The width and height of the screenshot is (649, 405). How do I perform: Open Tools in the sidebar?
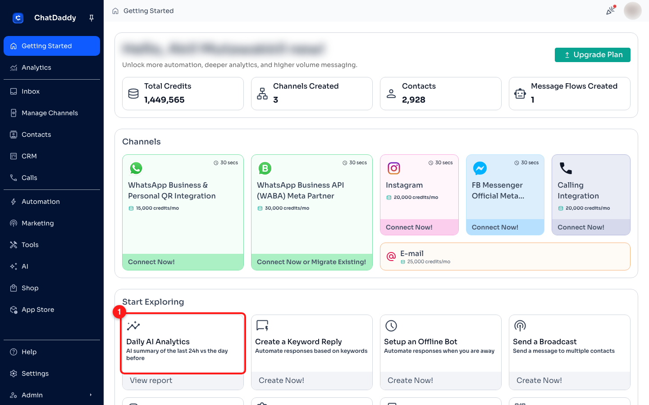(x=52, y=245)
